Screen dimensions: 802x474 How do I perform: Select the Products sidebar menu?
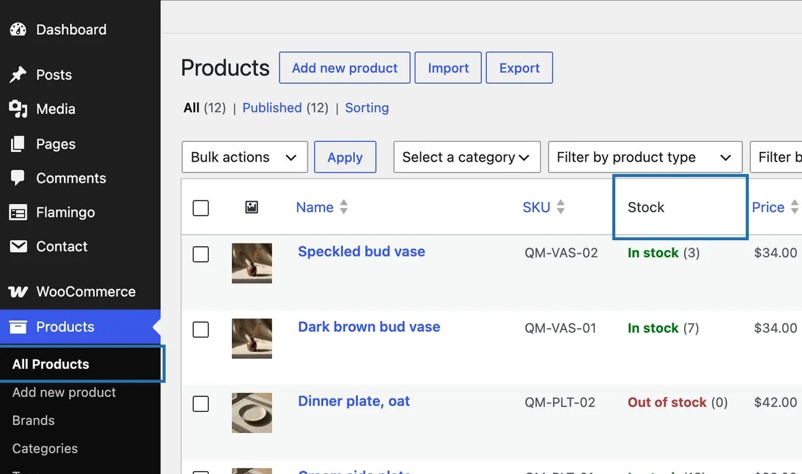click(x=80, y=327)
